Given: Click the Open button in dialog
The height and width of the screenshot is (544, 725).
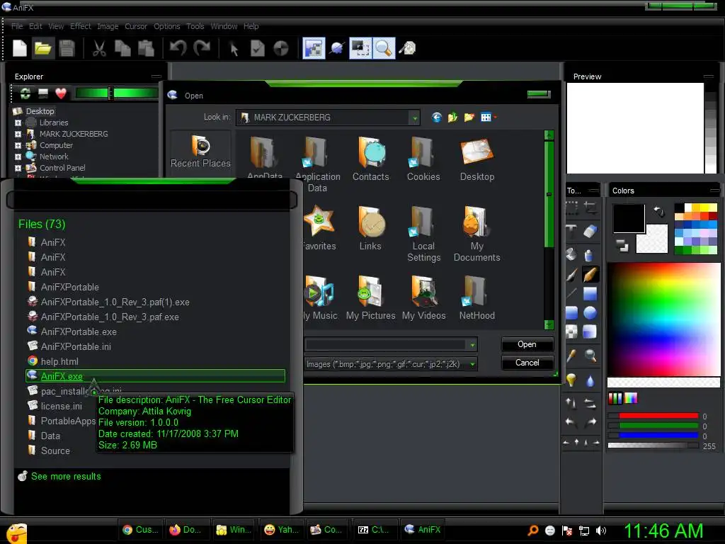Looking at the screenshot, I should pyautogui.click(x=527, y=344).
